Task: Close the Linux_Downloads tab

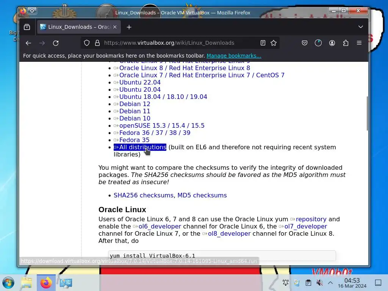Action: click(115, 27)
